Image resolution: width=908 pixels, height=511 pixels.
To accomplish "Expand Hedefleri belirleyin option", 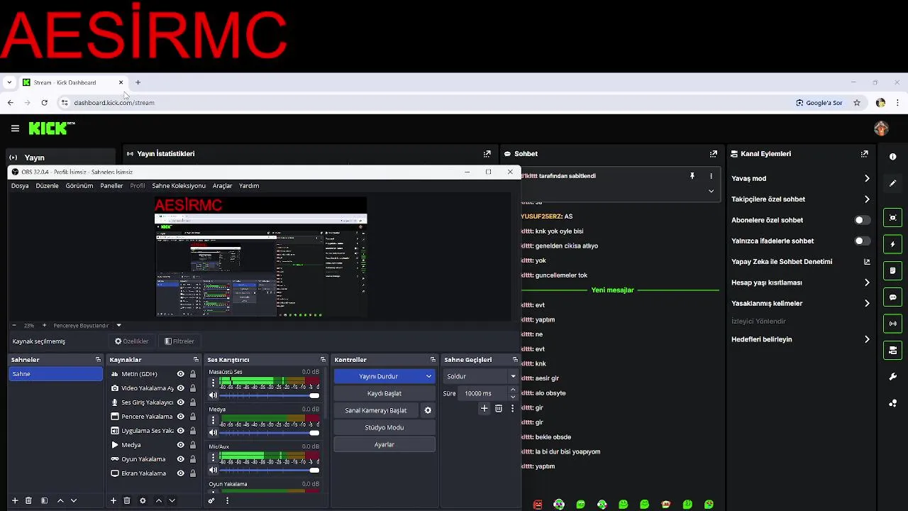I will pyautogui.click(x=867, y=339).
